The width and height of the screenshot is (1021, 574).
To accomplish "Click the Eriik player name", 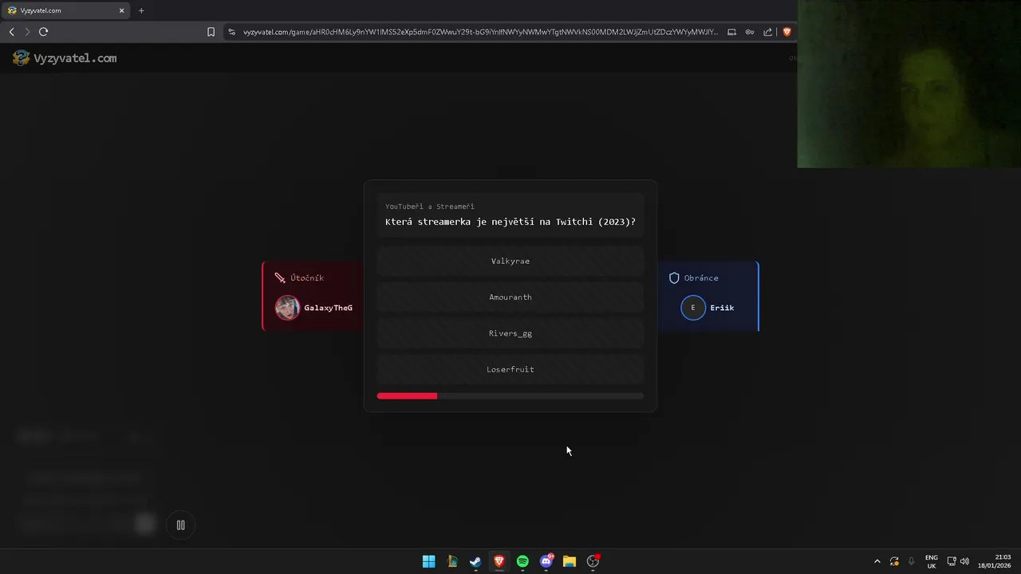I will (722, 308).
